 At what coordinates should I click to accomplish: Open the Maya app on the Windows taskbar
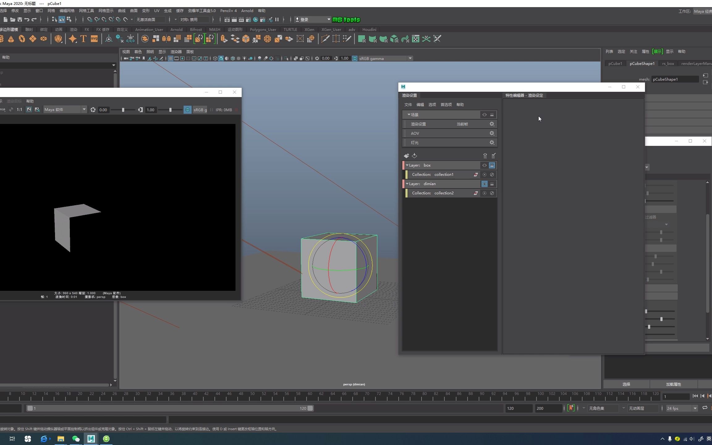[x=91, y=439]
